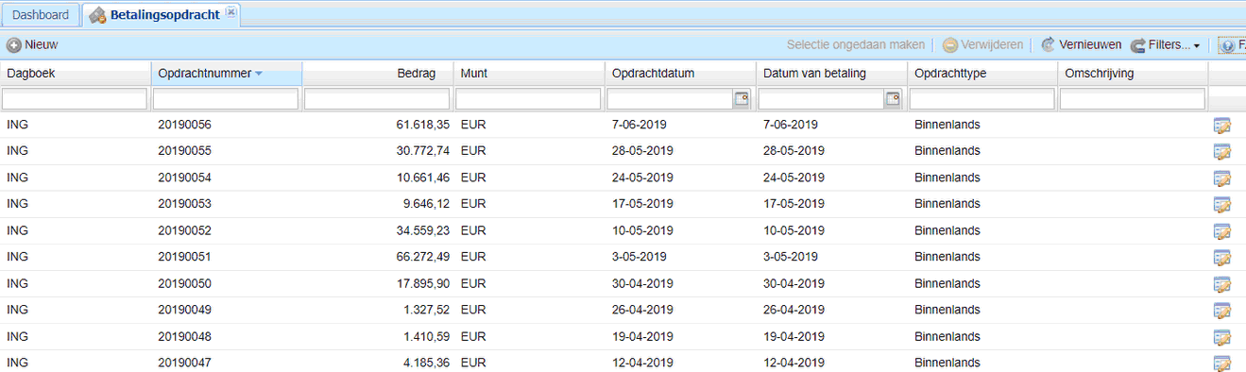Sort by Opdrachttype column header
The width and height of the screenshot is (1246, 372).
click(x=982, y=74)
